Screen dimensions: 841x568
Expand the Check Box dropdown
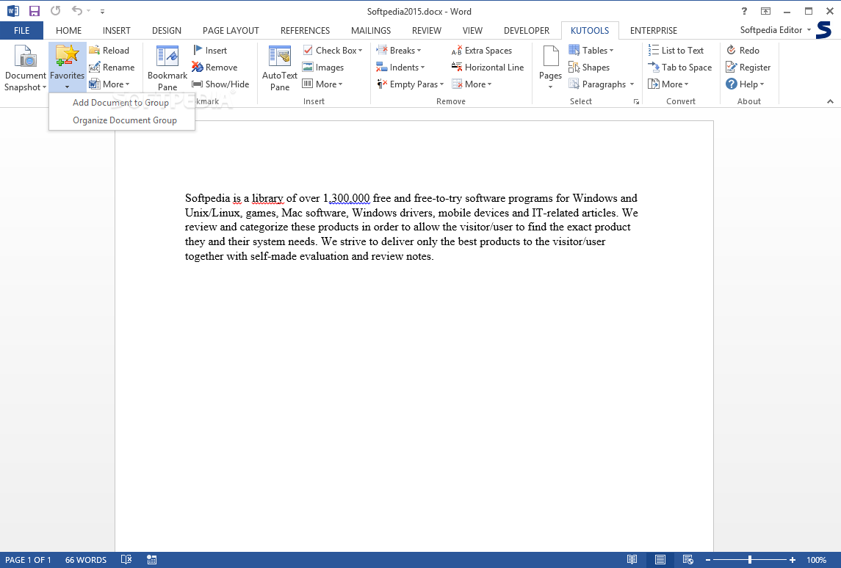(x=361, y=51)
